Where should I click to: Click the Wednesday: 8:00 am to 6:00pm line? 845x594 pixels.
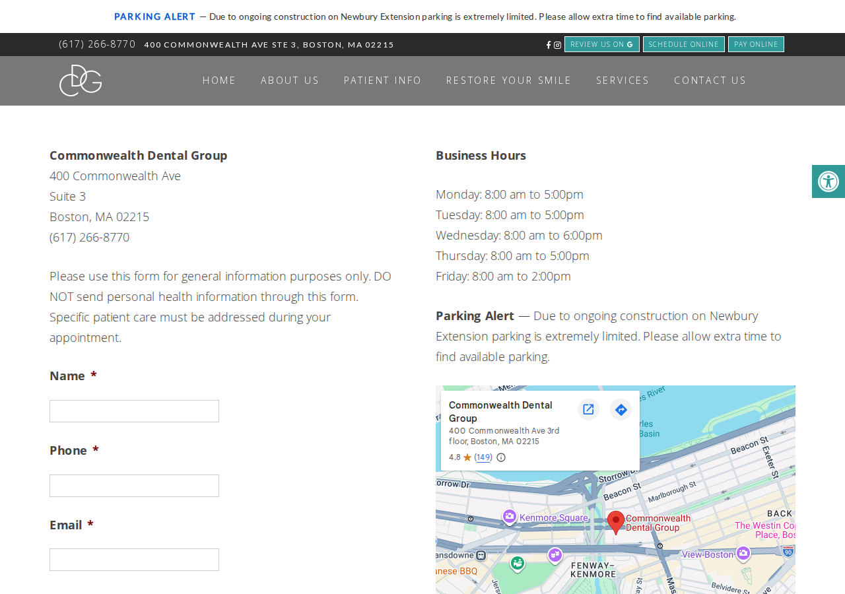(519, 236)
